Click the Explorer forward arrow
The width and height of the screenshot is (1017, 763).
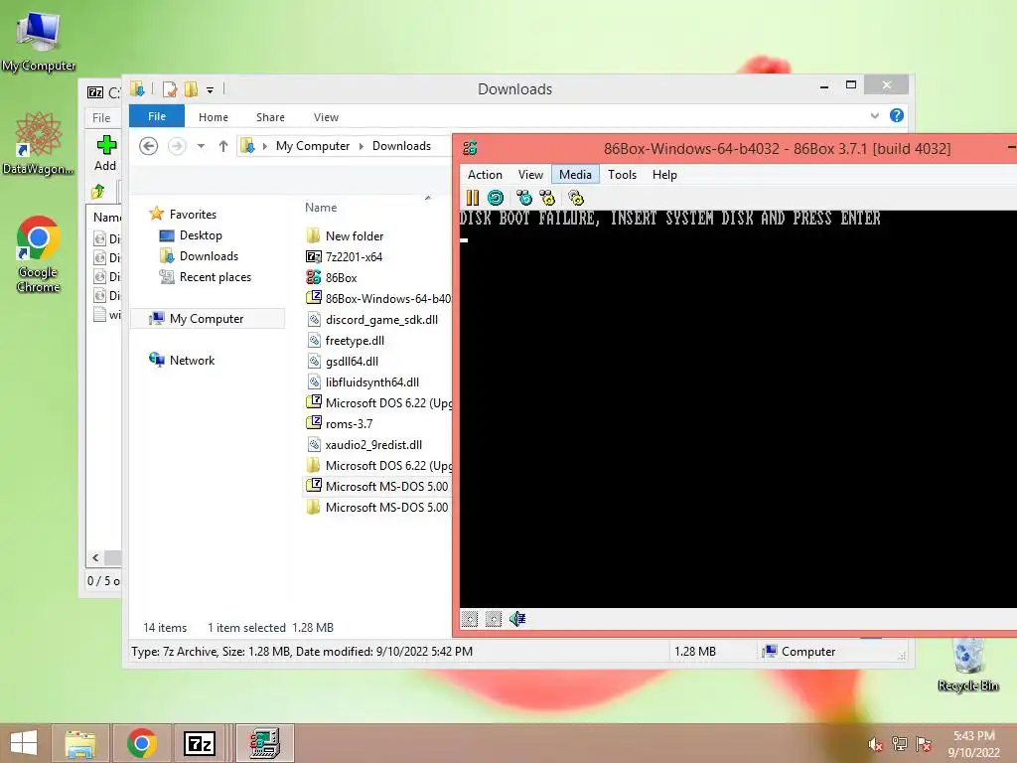coord(177,146)
